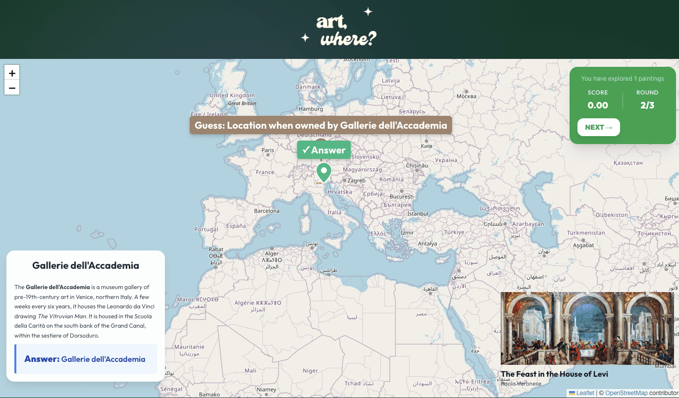679x398 pixels.
Task: Click the España label on the map
Action: tap(236, 226)
